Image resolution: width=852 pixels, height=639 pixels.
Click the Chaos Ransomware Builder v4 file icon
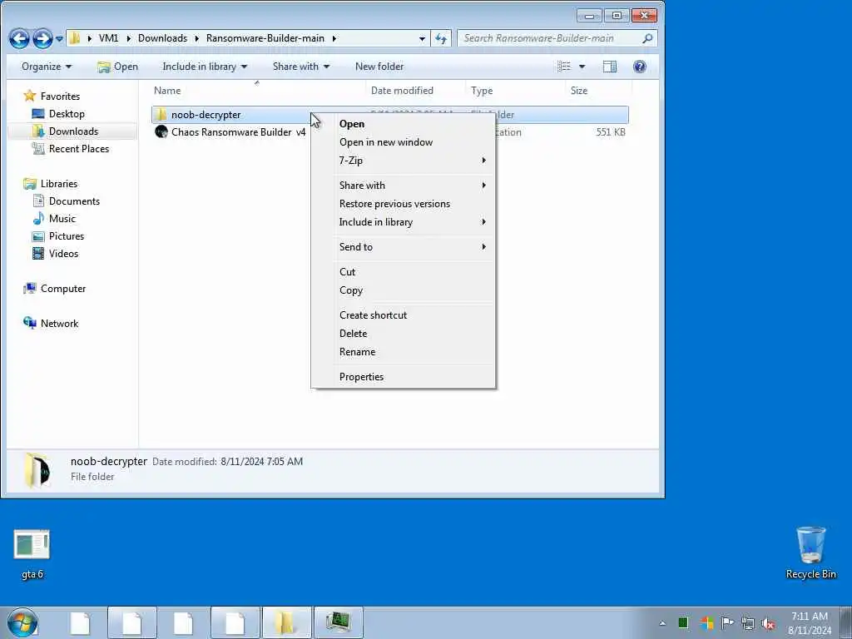point(161,132)
